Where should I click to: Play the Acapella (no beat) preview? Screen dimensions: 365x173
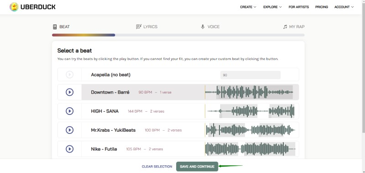70,74
